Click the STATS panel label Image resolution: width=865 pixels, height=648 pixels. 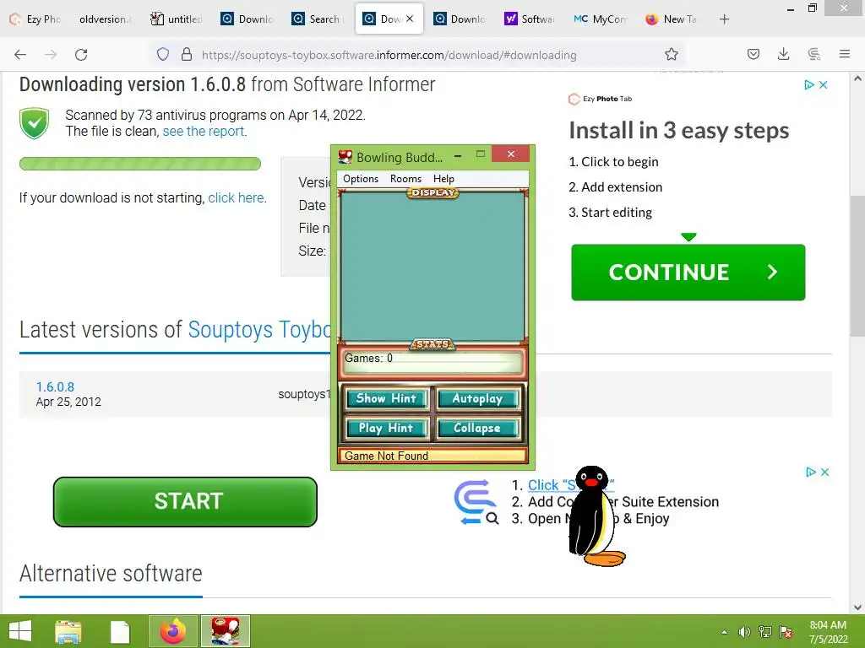coord(432,344)
